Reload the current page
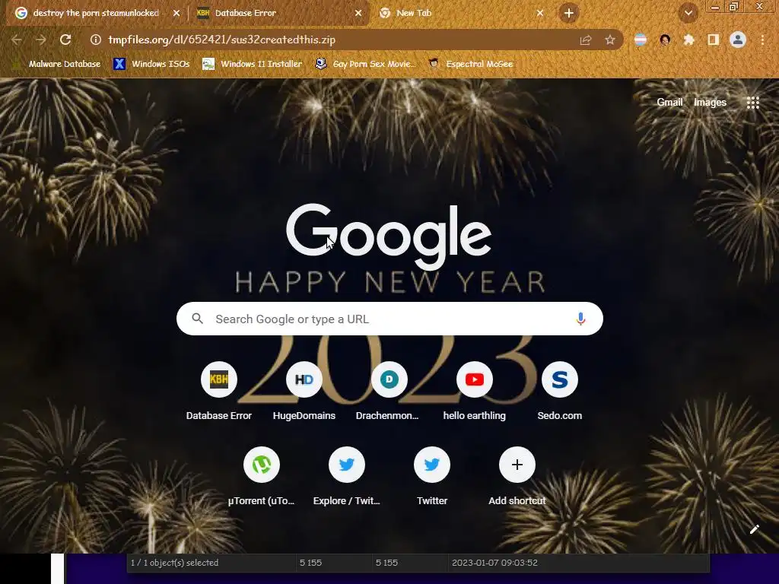 [65, 40]
